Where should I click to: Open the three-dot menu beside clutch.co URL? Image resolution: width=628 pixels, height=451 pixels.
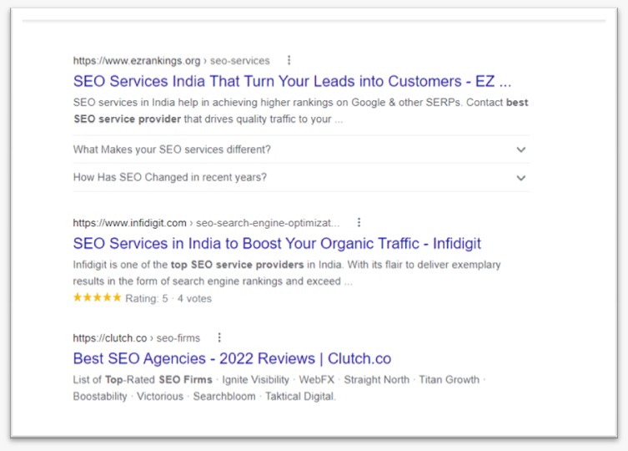coord(219,338)
